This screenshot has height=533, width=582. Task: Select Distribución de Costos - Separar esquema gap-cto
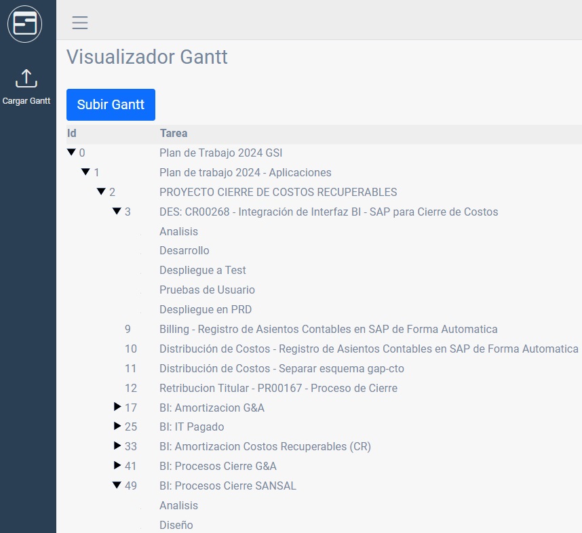click(x=282, y=369)
